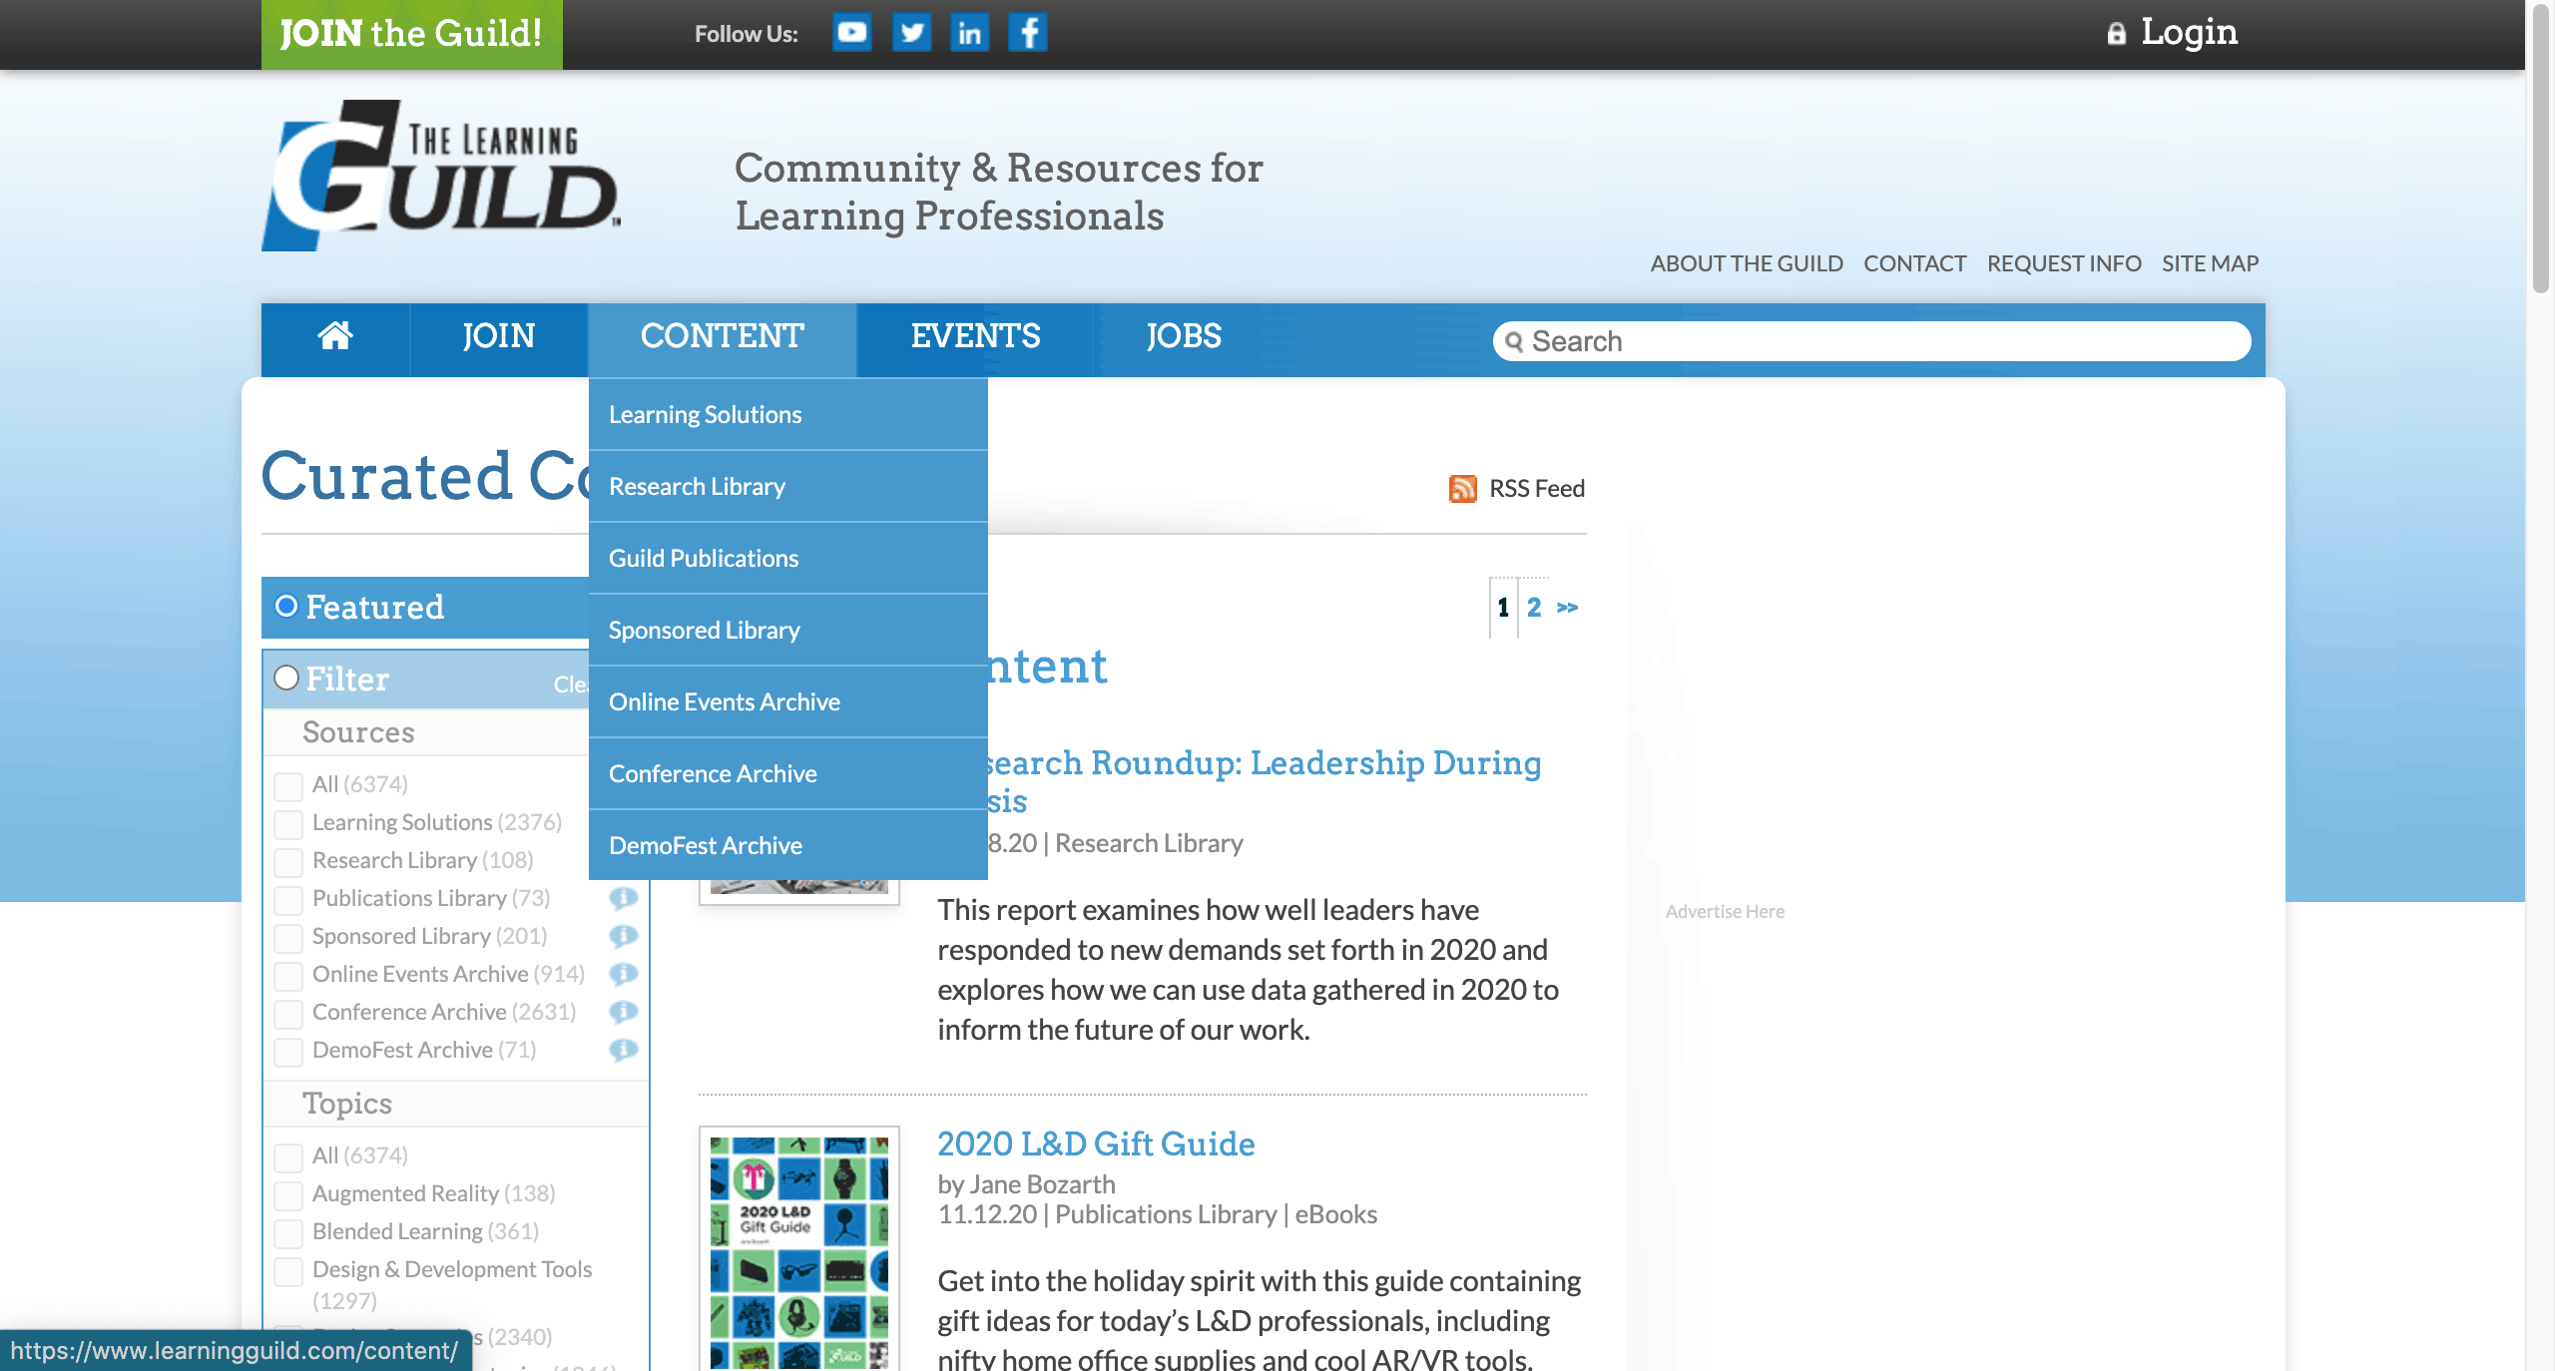The height and width of the screenshot is (1371, 2555).
Task: Select the Filter radio button
Action: pos(286,679)
